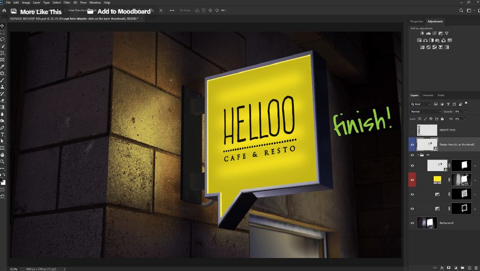Select the Eyedropper tool

[x=2, y=67]
